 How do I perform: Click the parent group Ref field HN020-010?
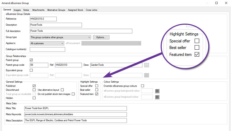[68, 65]
